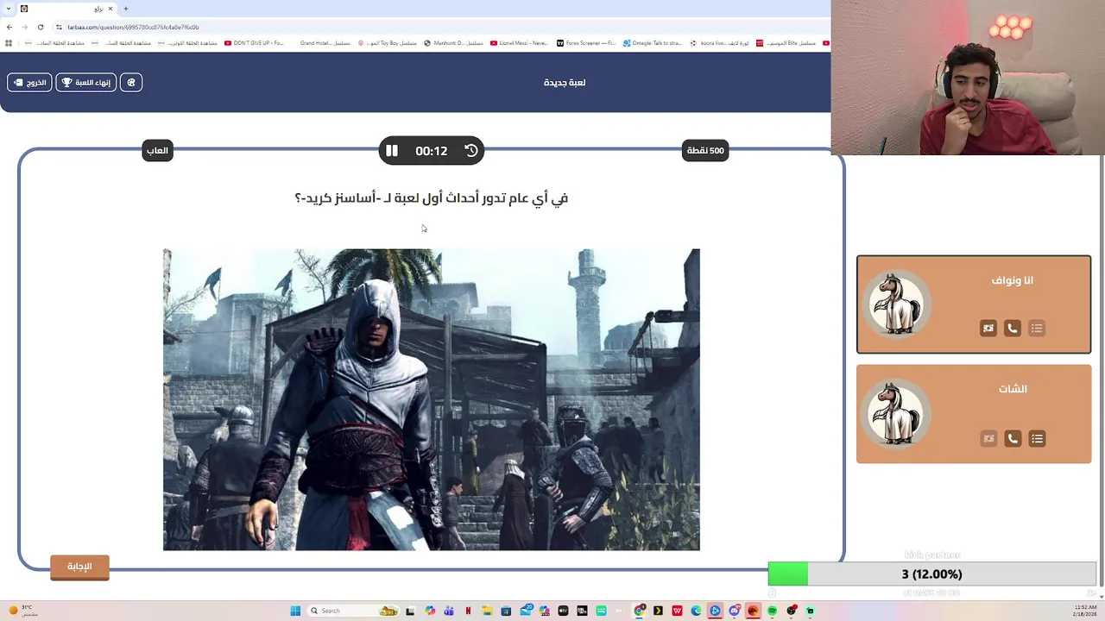1105x621 pixels.
Task: Open the system clock and date
Action: pyautogui.click(x=1085, y=611)
